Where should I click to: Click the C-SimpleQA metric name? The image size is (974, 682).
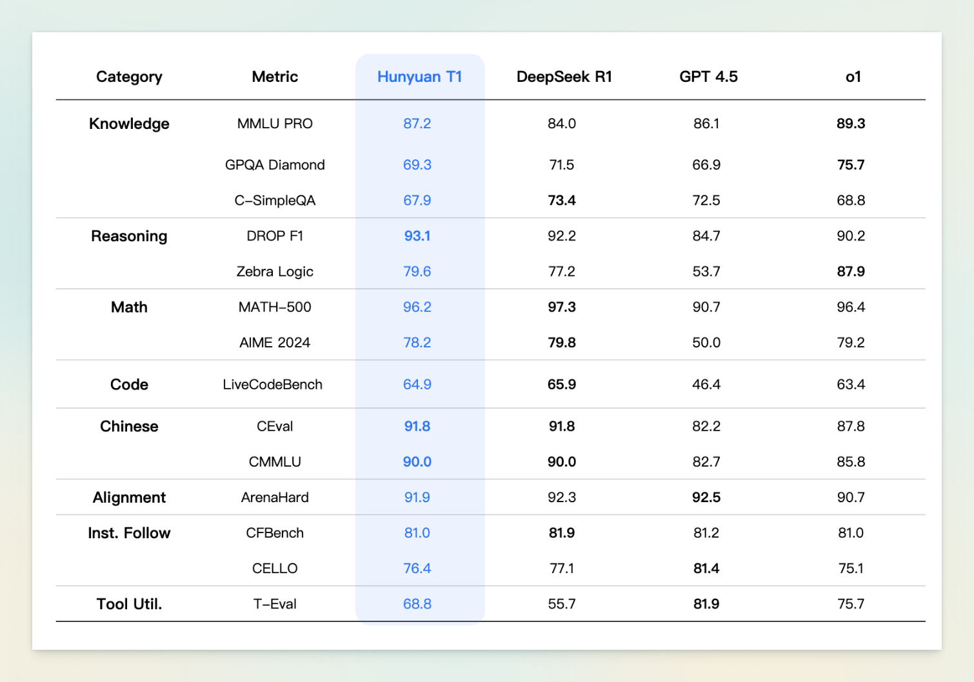click(x=275, y=200)
